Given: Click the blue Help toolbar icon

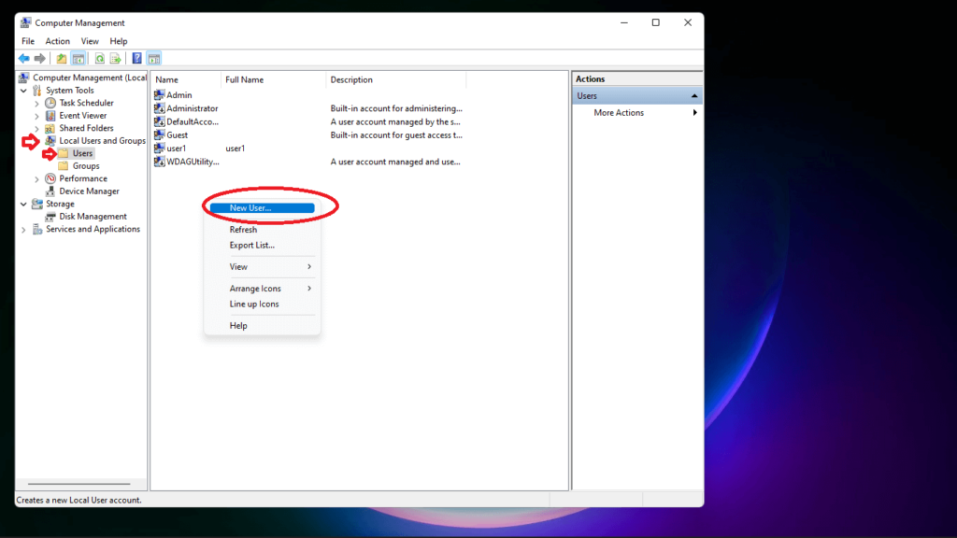Looking at the screenshot, I should 136,58.
